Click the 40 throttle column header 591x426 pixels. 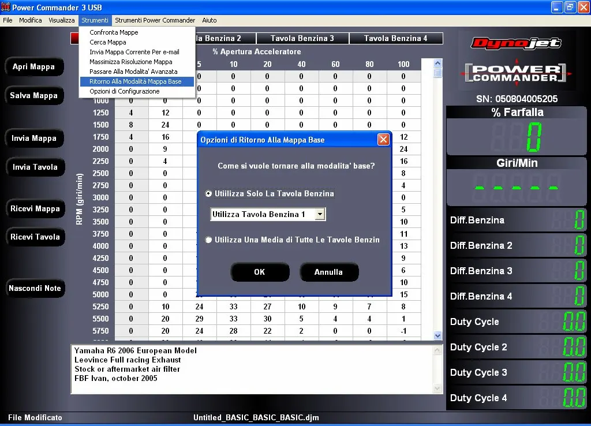pyautogui.click(x=301, y=64)
